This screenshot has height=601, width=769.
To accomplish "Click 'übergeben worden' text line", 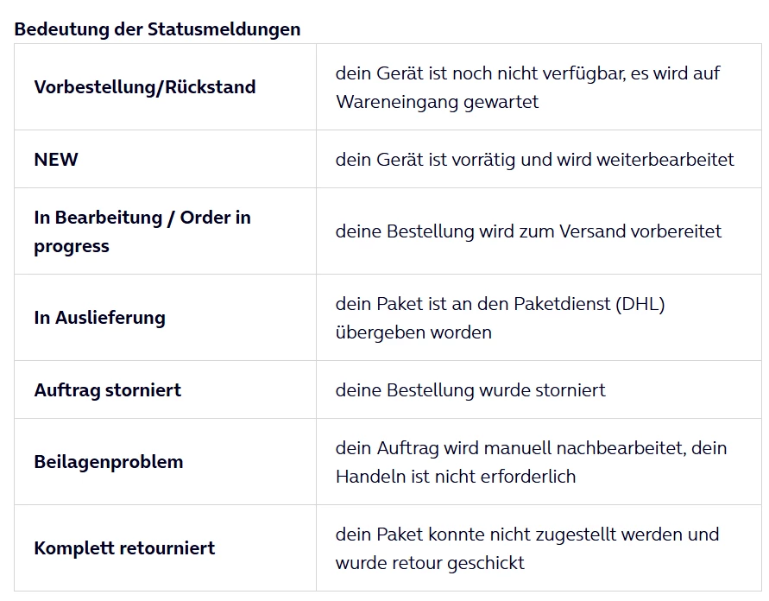I will point(413,332).
